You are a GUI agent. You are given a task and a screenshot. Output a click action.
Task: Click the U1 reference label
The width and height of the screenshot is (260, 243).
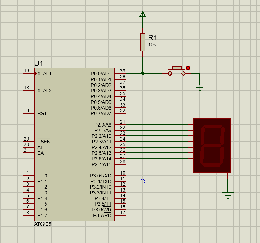click(38, 64)
